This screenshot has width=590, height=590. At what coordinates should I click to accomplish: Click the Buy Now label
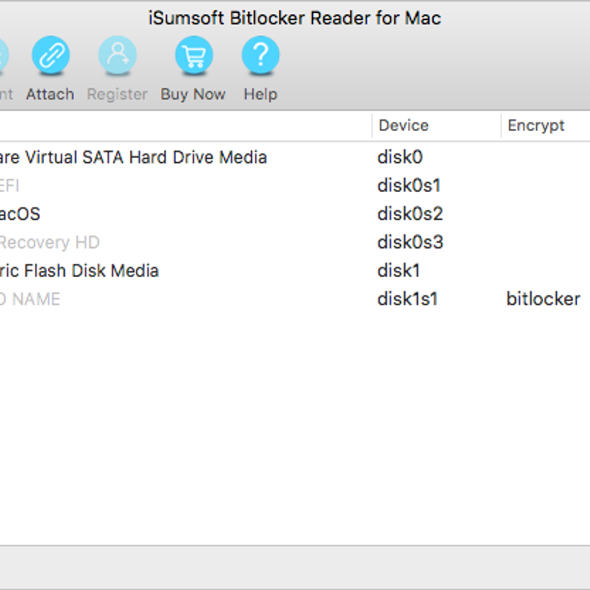point(193,94)
